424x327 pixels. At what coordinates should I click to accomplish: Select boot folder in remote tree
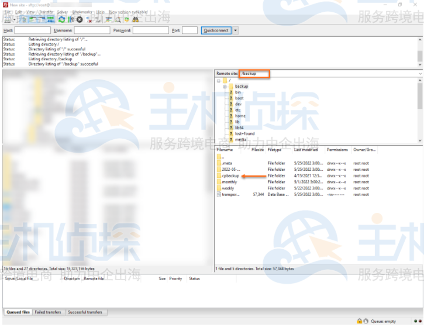[x=239, y=98]
